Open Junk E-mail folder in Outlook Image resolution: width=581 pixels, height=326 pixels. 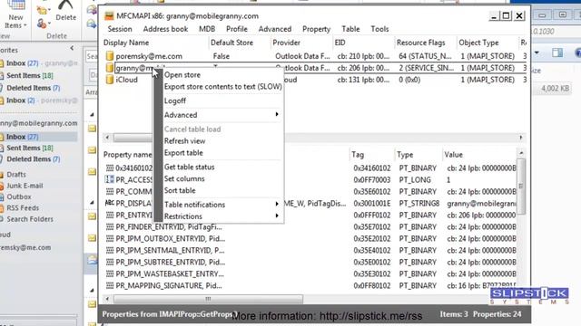point(25,186)
